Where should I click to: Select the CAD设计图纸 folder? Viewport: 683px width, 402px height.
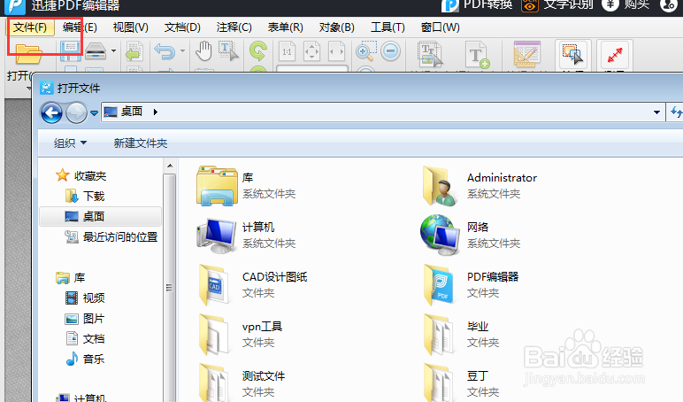point(253,285)
